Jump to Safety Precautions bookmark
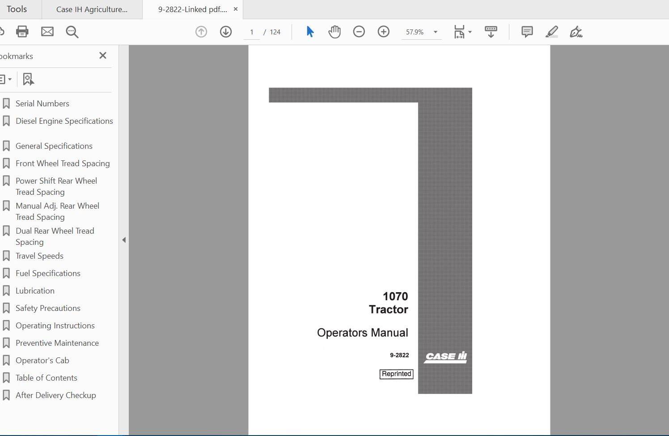The width and height of the screenshot is (669, 436). click(48, 308)
